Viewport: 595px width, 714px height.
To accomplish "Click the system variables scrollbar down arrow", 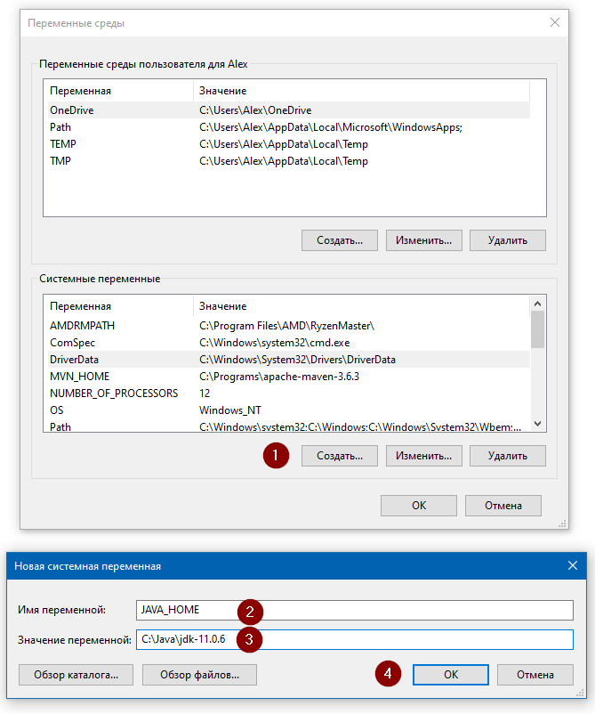I will 537,425.
